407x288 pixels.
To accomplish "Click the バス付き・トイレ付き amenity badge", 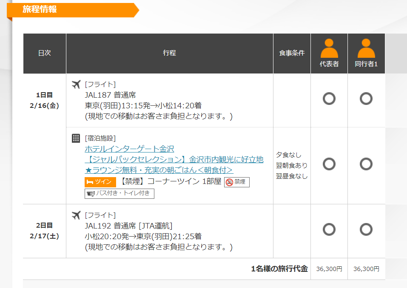I will [120, 193].
